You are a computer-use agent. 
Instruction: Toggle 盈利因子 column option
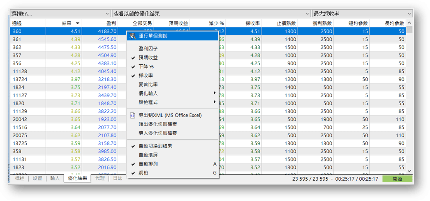[172, 49]
